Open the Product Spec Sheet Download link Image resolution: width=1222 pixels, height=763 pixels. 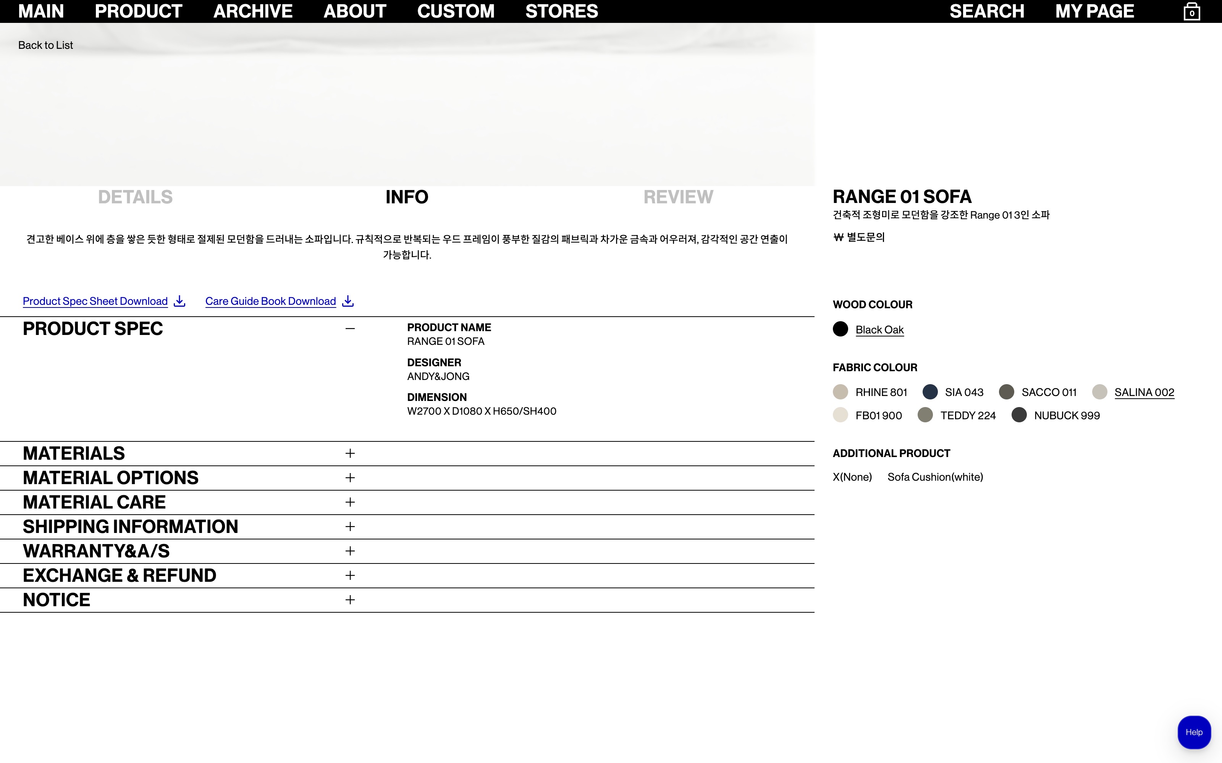[x=95, y=301]
